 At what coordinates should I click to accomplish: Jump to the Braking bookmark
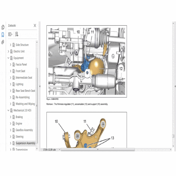pyautogui.click(x=19, y=117)
